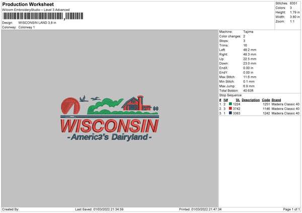
Task: Click the Right value 48.3 mm
Action: pos(250,54)
